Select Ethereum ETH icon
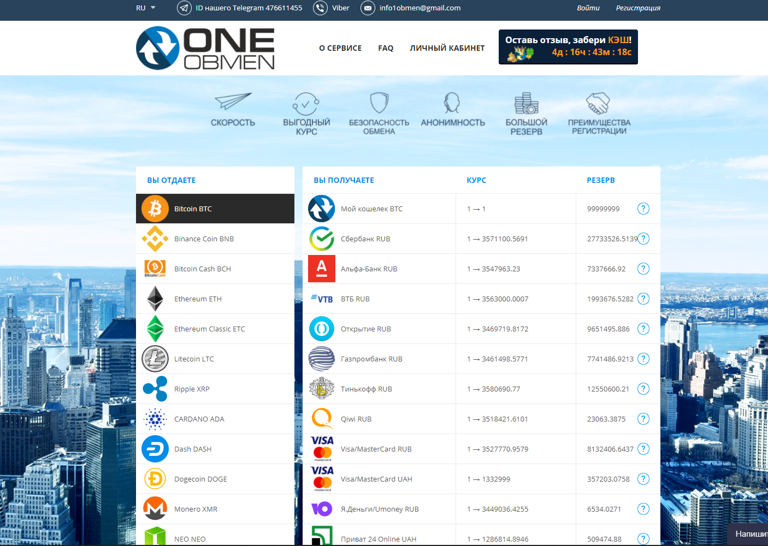Image resolution: width=768 pixels, height=546 pixels. click(155, 299)
